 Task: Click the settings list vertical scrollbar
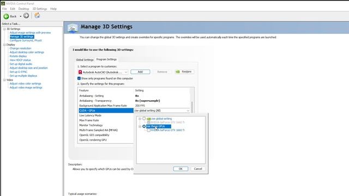click(x=192, y=107)
